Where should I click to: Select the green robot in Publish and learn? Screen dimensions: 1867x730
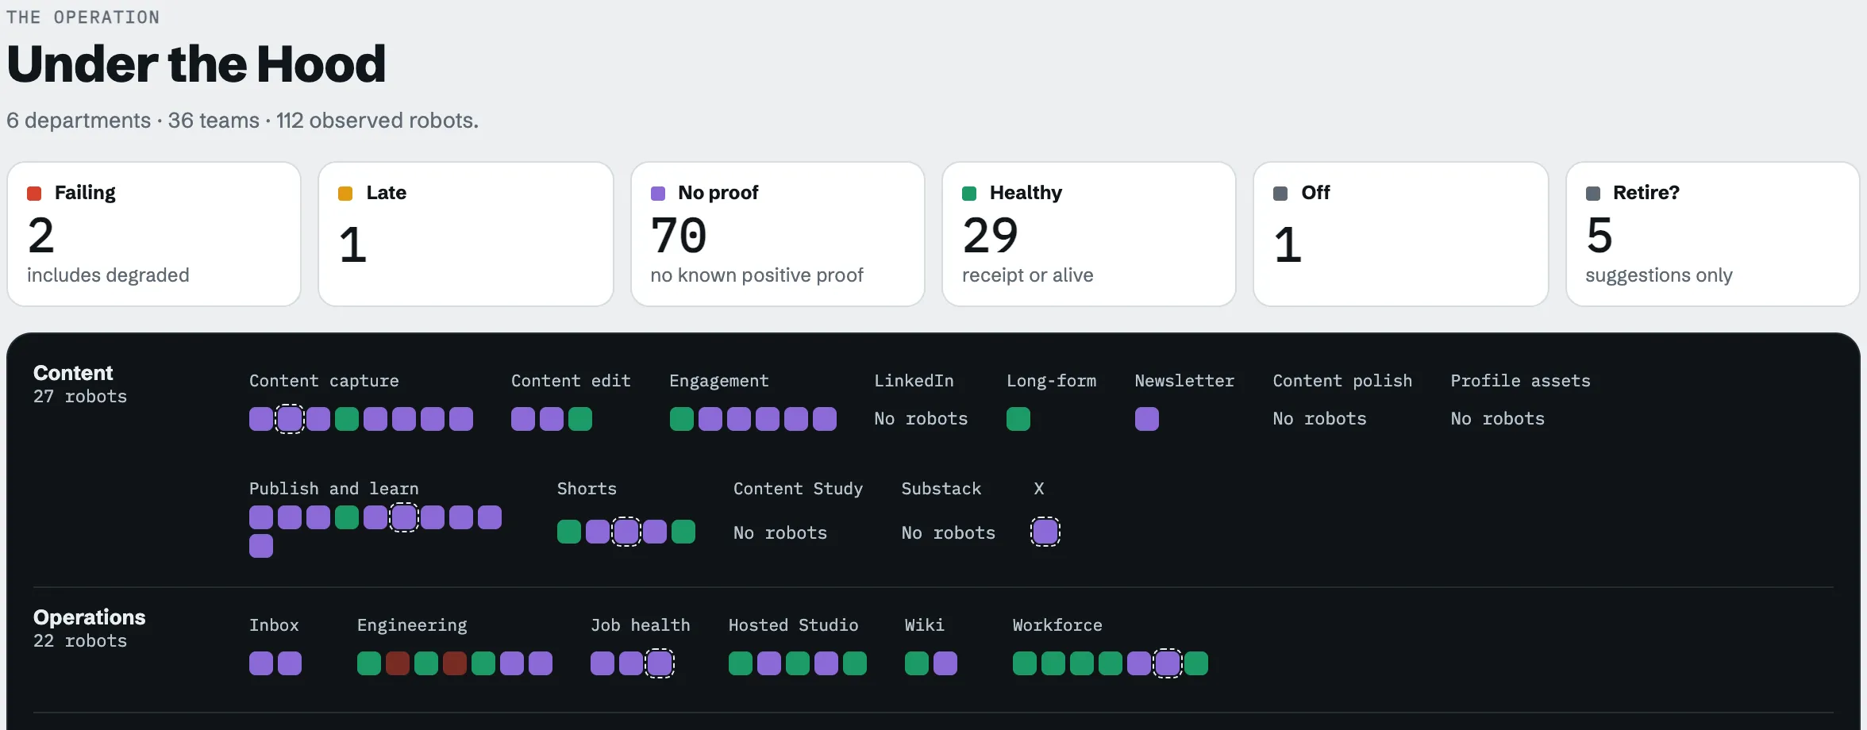pyautogui.click(x=347, y=517)
